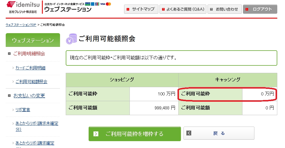Image resolution: width=285 pixels, height=148 pixels.
Task: Click the back arrow icon on 戻る button
Action: [189, 133]
